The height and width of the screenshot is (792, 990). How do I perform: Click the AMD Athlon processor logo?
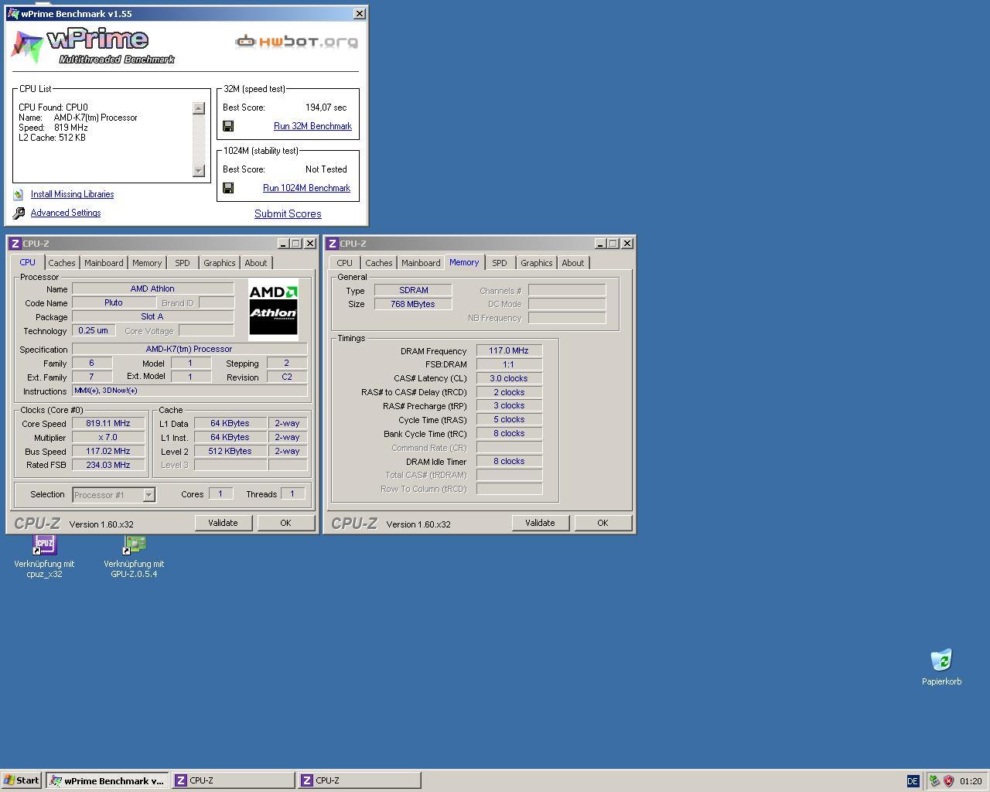(x=273, y=309)
